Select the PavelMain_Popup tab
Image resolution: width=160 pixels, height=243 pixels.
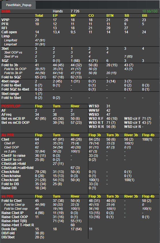coord(18,5)
